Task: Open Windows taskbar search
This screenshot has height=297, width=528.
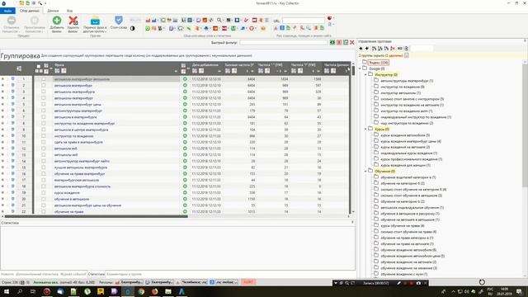Action: [20, 291]
